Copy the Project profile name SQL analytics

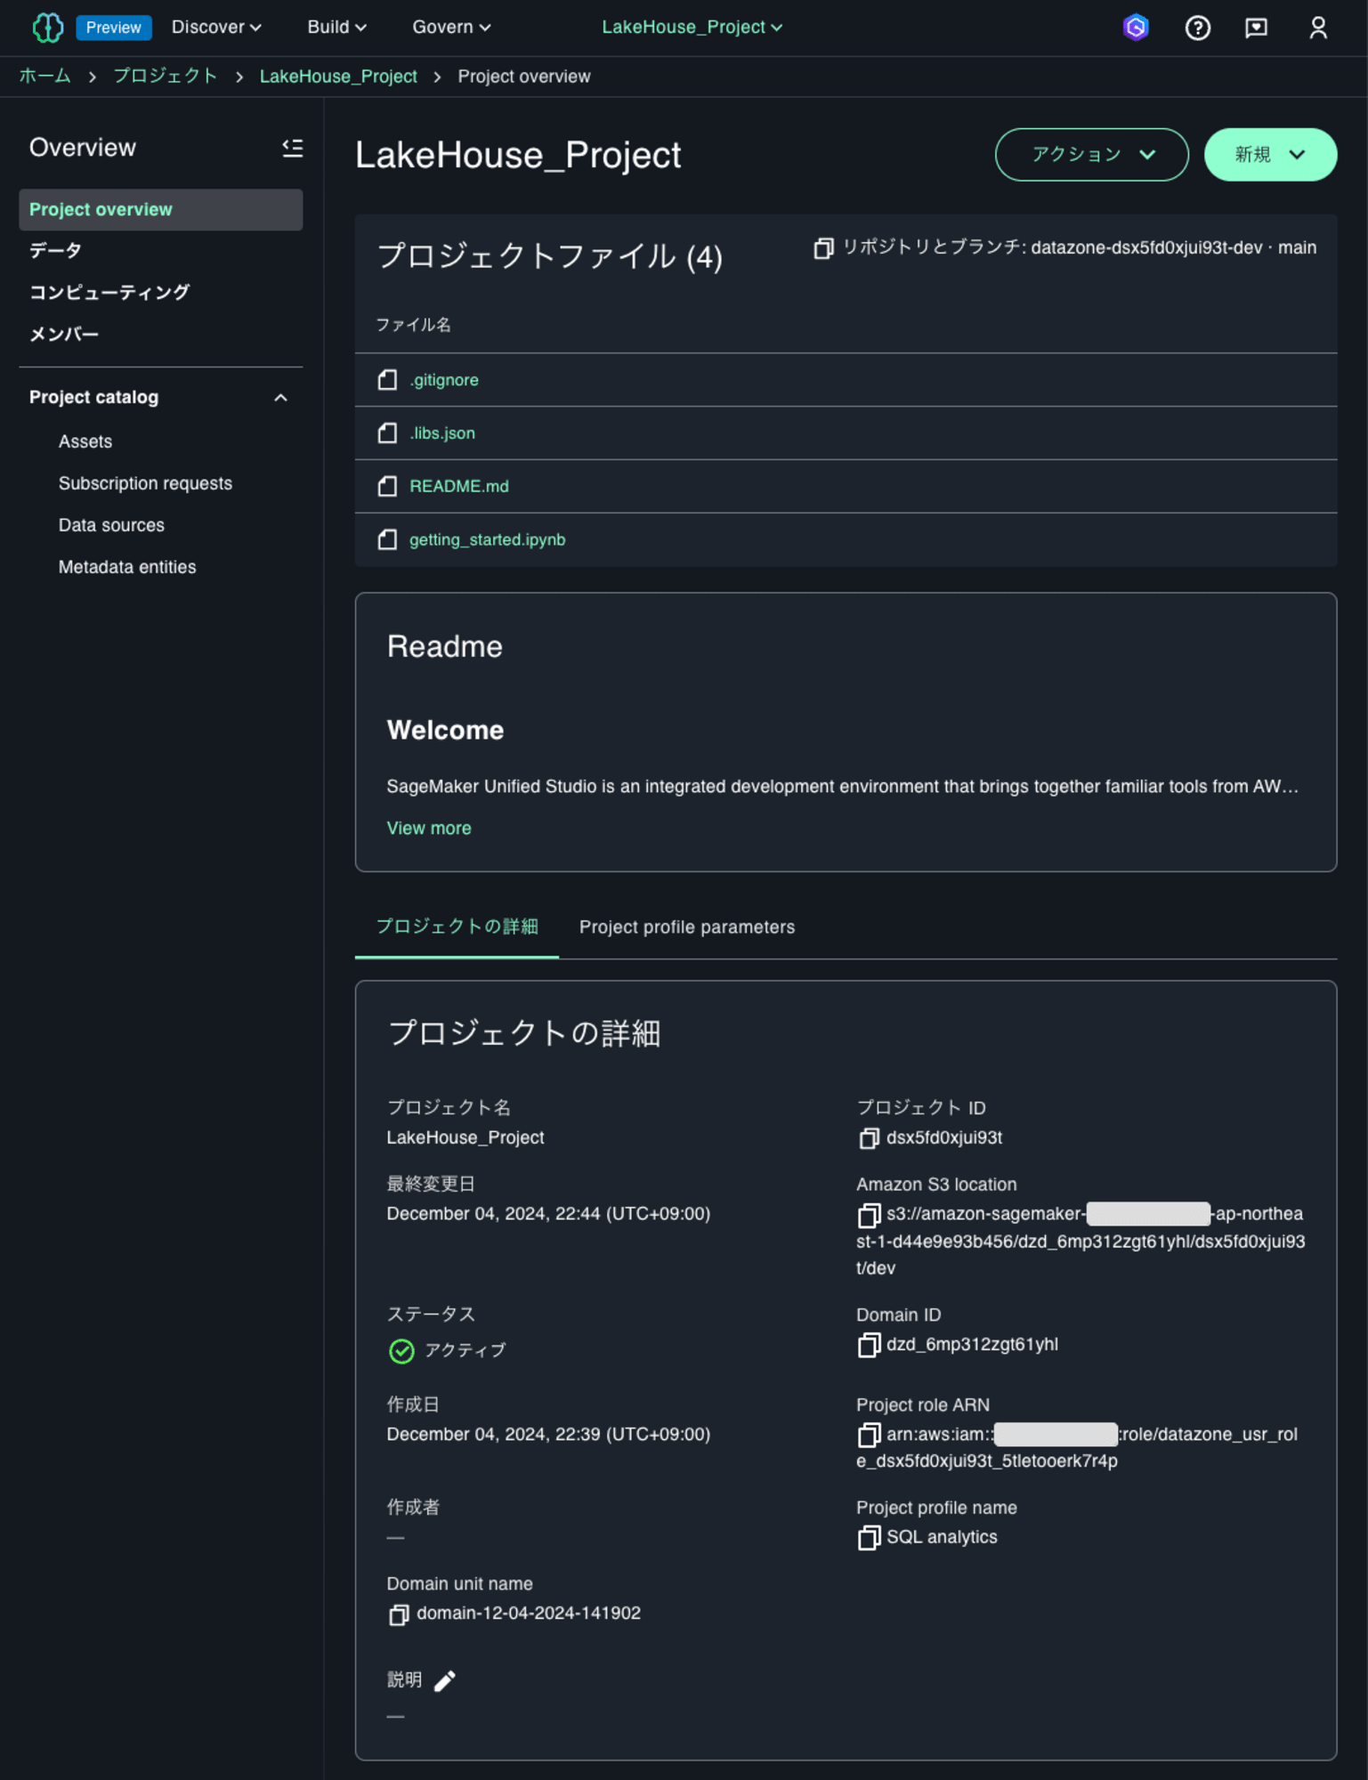(x=869, y=1538)
